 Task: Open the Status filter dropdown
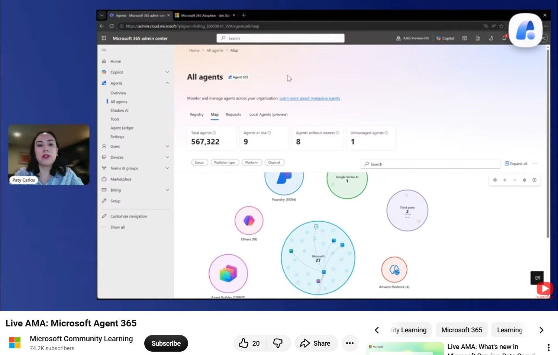(x=199, y=163)
